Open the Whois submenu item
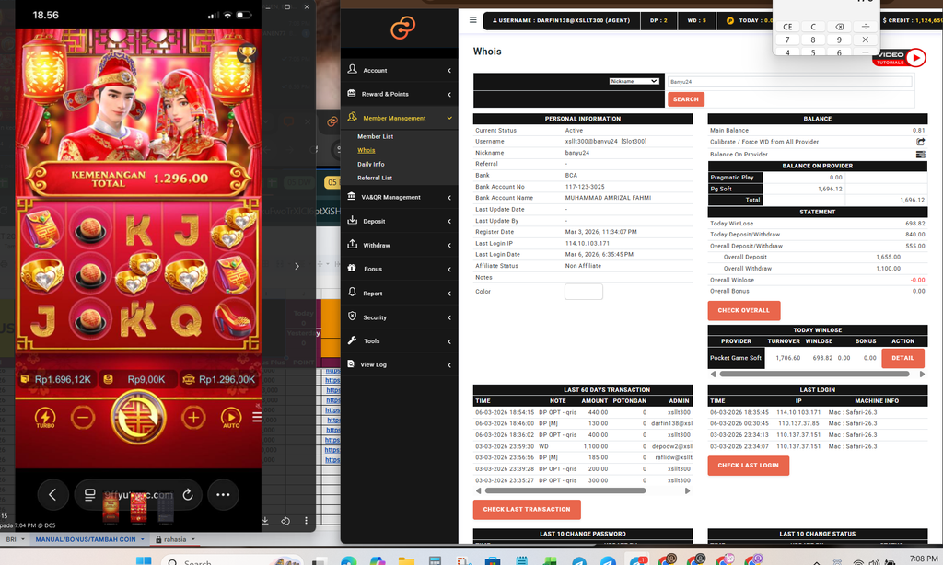The height and width of the screenshot is (565, 943). (367, 150)
